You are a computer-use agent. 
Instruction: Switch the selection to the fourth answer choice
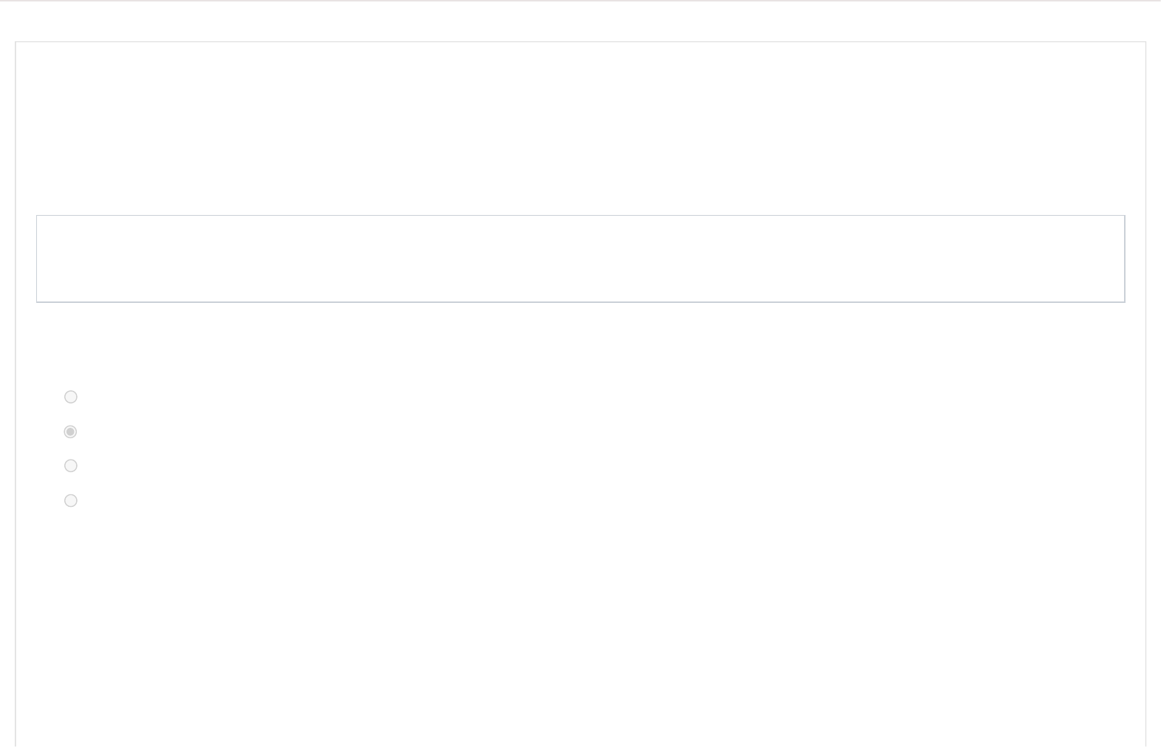click(71, 500)
